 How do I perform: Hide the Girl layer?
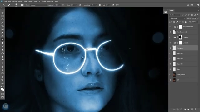point(170,80)
